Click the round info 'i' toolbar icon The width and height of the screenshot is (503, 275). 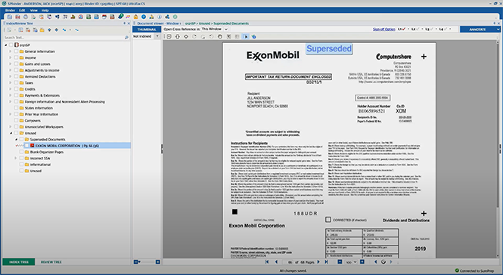click(160, 17)
